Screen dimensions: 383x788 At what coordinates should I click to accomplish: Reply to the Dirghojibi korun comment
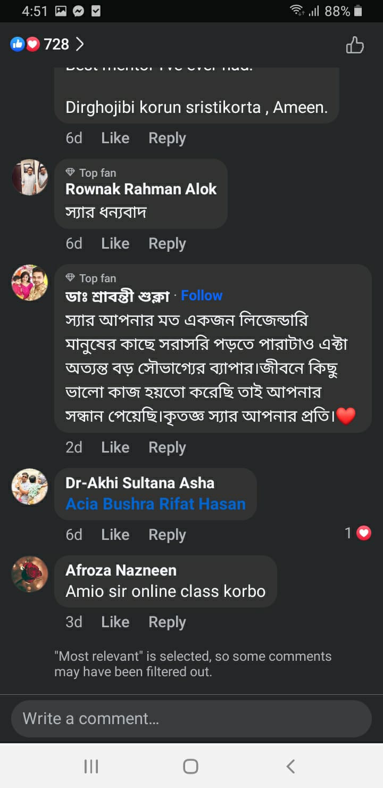pos(167,138)
